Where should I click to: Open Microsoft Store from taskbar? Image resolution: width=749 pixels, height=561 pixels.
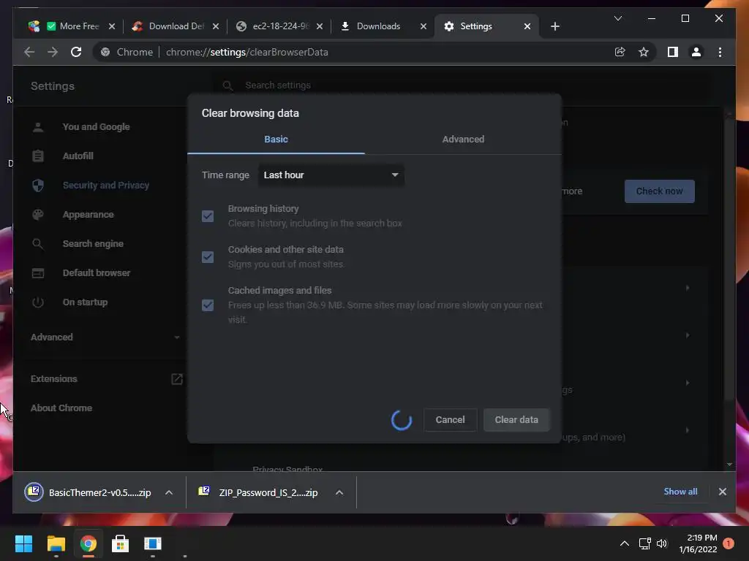coord(121,543)
